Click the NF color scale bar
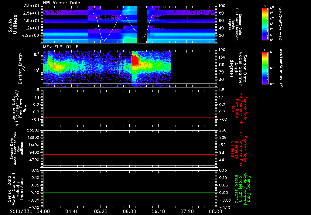Image resolution: width=311 pixels, height=215 pixels. tap(265, 24)
